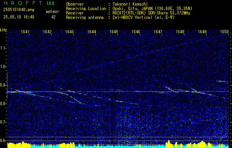Click the 'Receiving Location' label
The height and width of the screenshot is (148, 232).
point(86,9)
